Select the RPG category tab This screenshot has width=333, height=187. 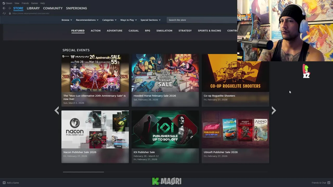[x=148, y=31]
